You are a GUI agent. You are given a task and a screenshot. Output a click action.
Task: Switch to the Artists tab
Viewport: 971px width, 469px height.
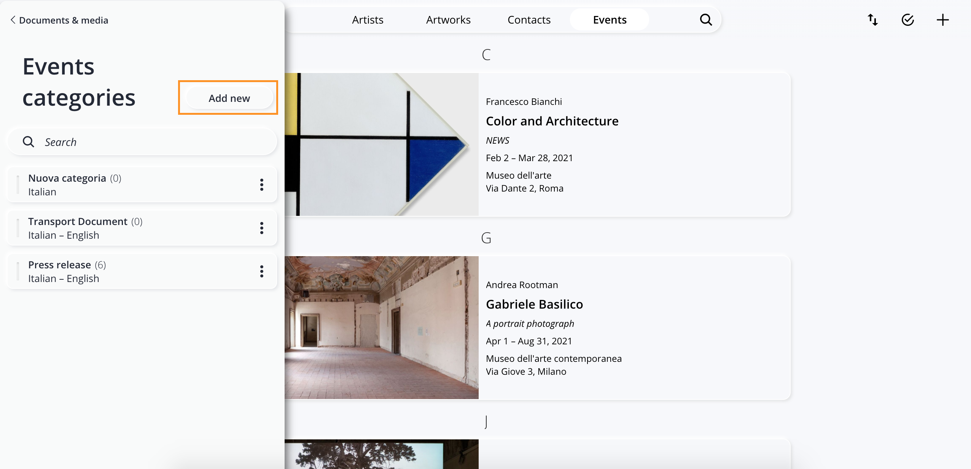tap(368, 20)
